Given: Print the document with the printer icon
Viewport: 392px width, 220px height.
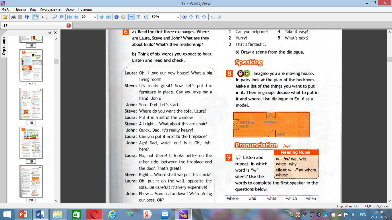Looking at the screenshot, I should click(13, 17).
